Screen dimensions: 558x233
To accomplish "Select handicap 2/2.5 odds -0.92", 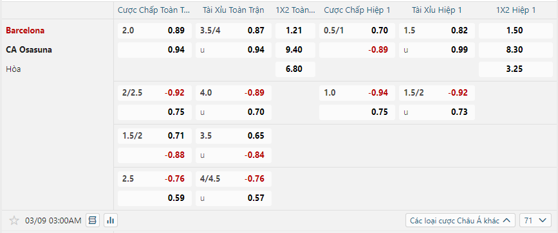I will tap(154, 93).
